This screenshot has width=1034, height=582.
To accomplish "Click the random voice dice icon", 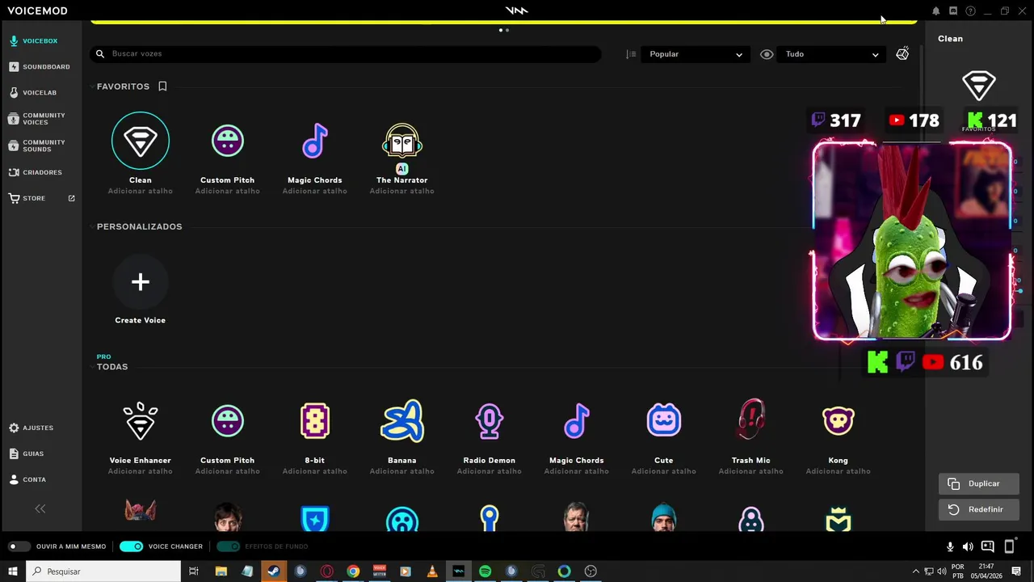I will [902, 54].
